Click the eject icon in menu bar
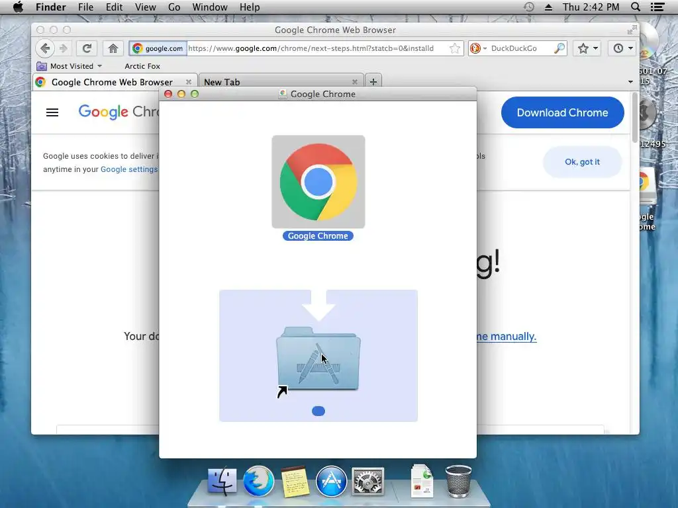The image size is (678, 508). pos(548,7)
